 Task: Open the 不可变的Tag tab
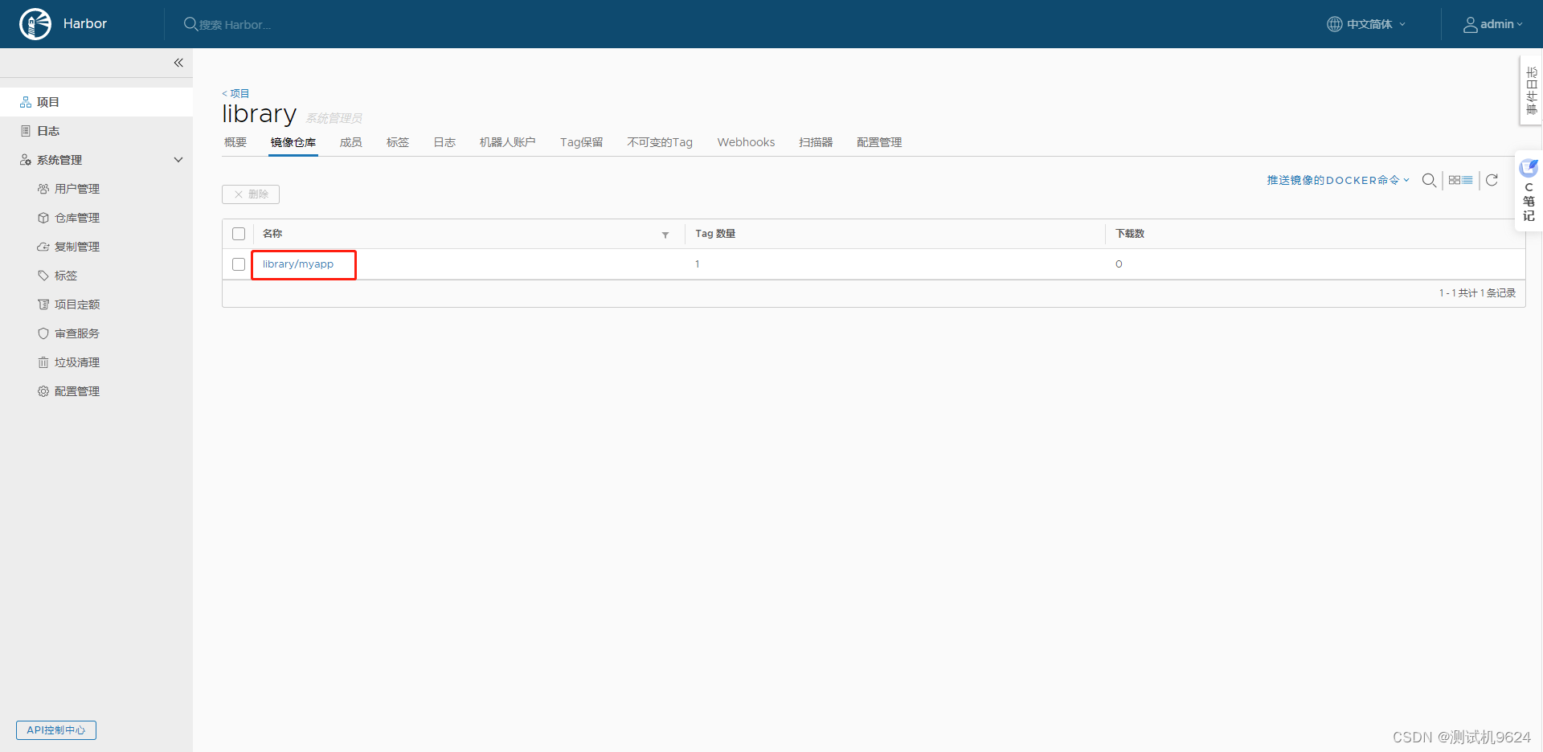click(x=660, y=142)
